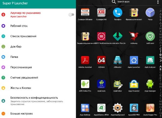Viewport: 162px width, 118px height.
Task: Jump to letter Ч in index
Action: [x=160, y=57]
